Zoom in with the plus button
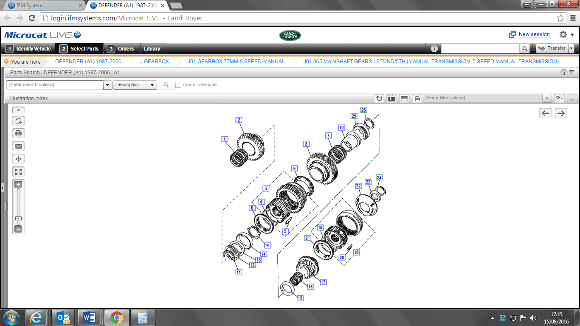Viewport: 580px width, 326px height. click(x=18, y=185)
